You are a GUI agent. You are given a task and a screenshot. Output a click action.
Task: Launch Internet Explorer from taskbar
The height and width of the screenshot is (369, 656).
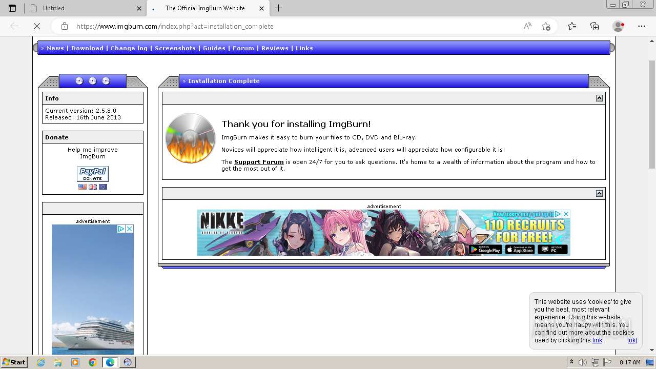point(41,362)
